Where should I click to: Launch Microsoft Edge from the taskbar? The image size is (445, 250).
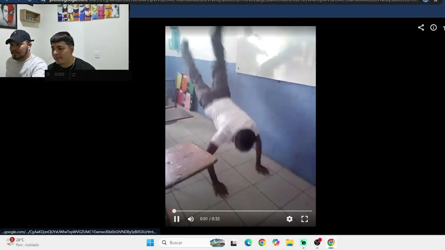(x=248, y=243)
